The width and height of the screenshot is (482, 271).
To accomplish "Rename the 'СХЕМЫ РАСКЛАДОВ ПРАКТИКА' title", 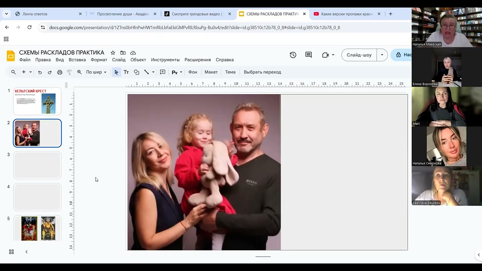I will click(62, 53).
